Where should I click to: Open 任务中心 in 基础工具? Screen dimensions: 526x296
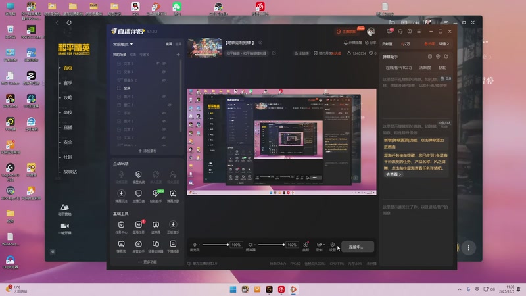[x=121, y=226]
